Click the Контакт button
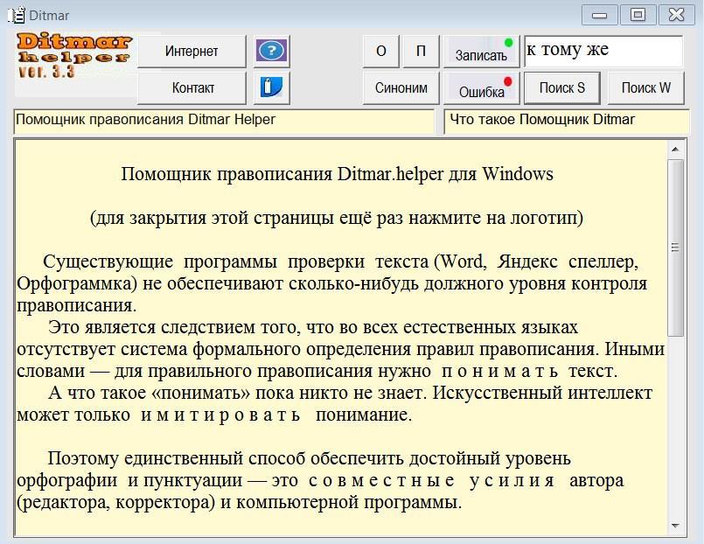 tap(192, 88)
